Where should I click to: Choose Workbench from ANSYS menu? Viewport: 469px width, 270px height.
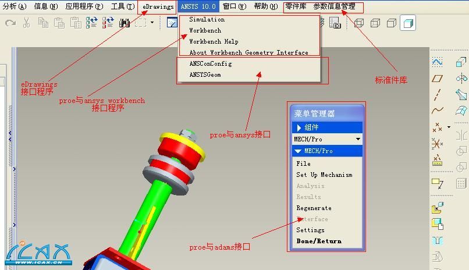tap(250, 30)
